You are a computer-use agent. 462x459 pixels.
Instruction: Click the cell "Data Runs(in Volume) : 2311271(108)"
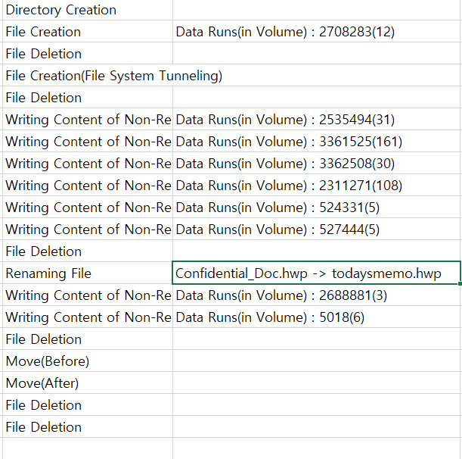317,185
